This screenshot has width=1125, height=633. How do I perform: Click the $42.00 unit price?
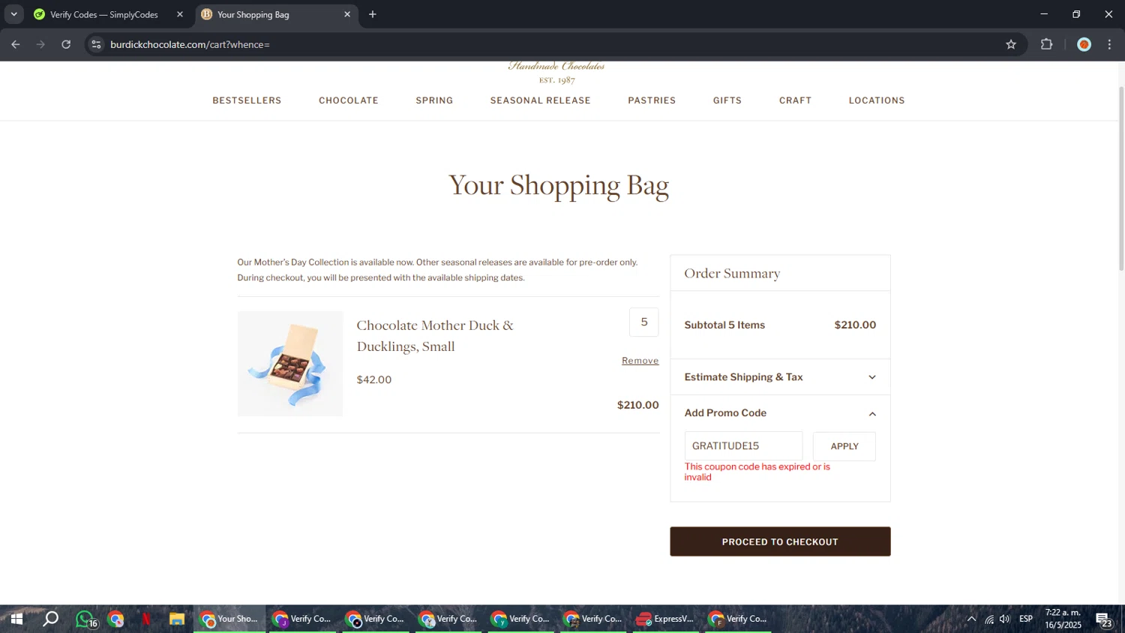click(x=374, y=380)
